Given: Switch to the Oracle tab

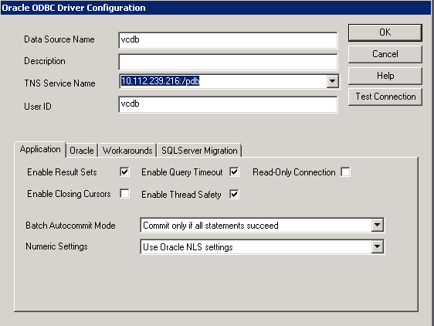Looking at the screenshot, I should [82, 151].
